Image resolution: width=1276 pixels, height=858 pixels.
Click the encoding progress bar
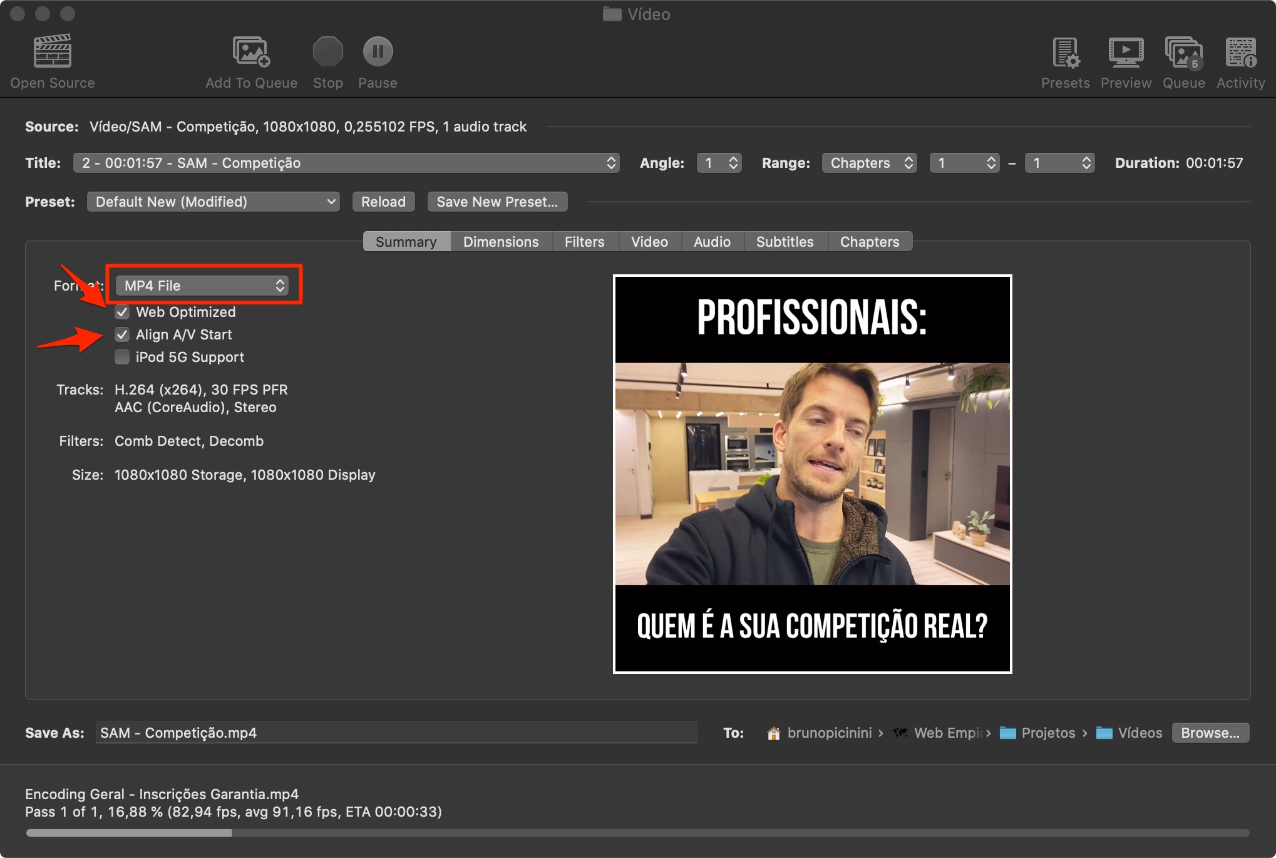(x=637, y=833)
